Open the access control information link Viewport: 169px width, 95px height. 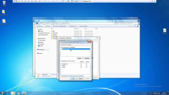click(72, 76)
